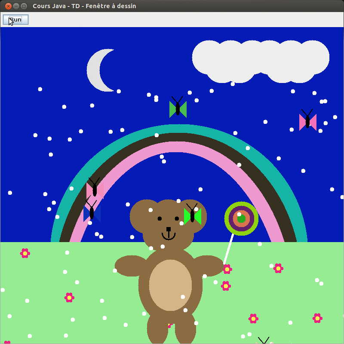This screenshot has height=344, width=344.
Task: Minimize the Cours Java window
Action: pos(16,6)
